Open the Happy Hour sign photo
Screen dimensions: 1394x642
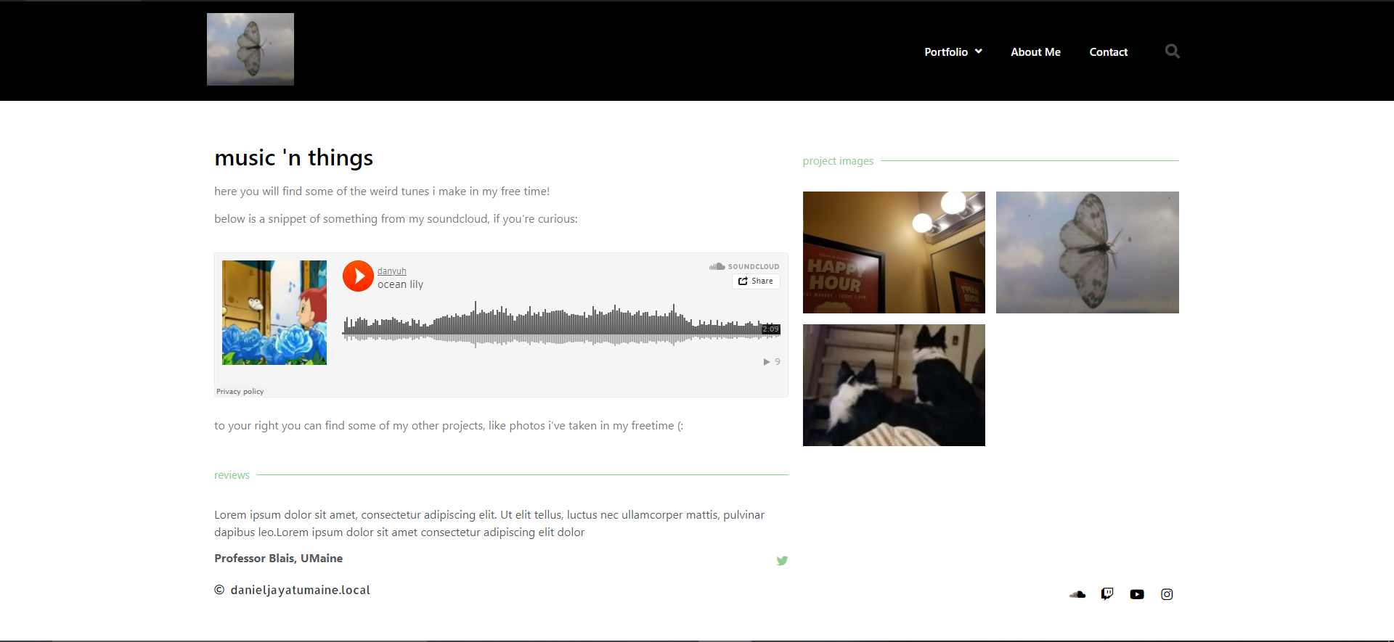[x=894, y=252]
